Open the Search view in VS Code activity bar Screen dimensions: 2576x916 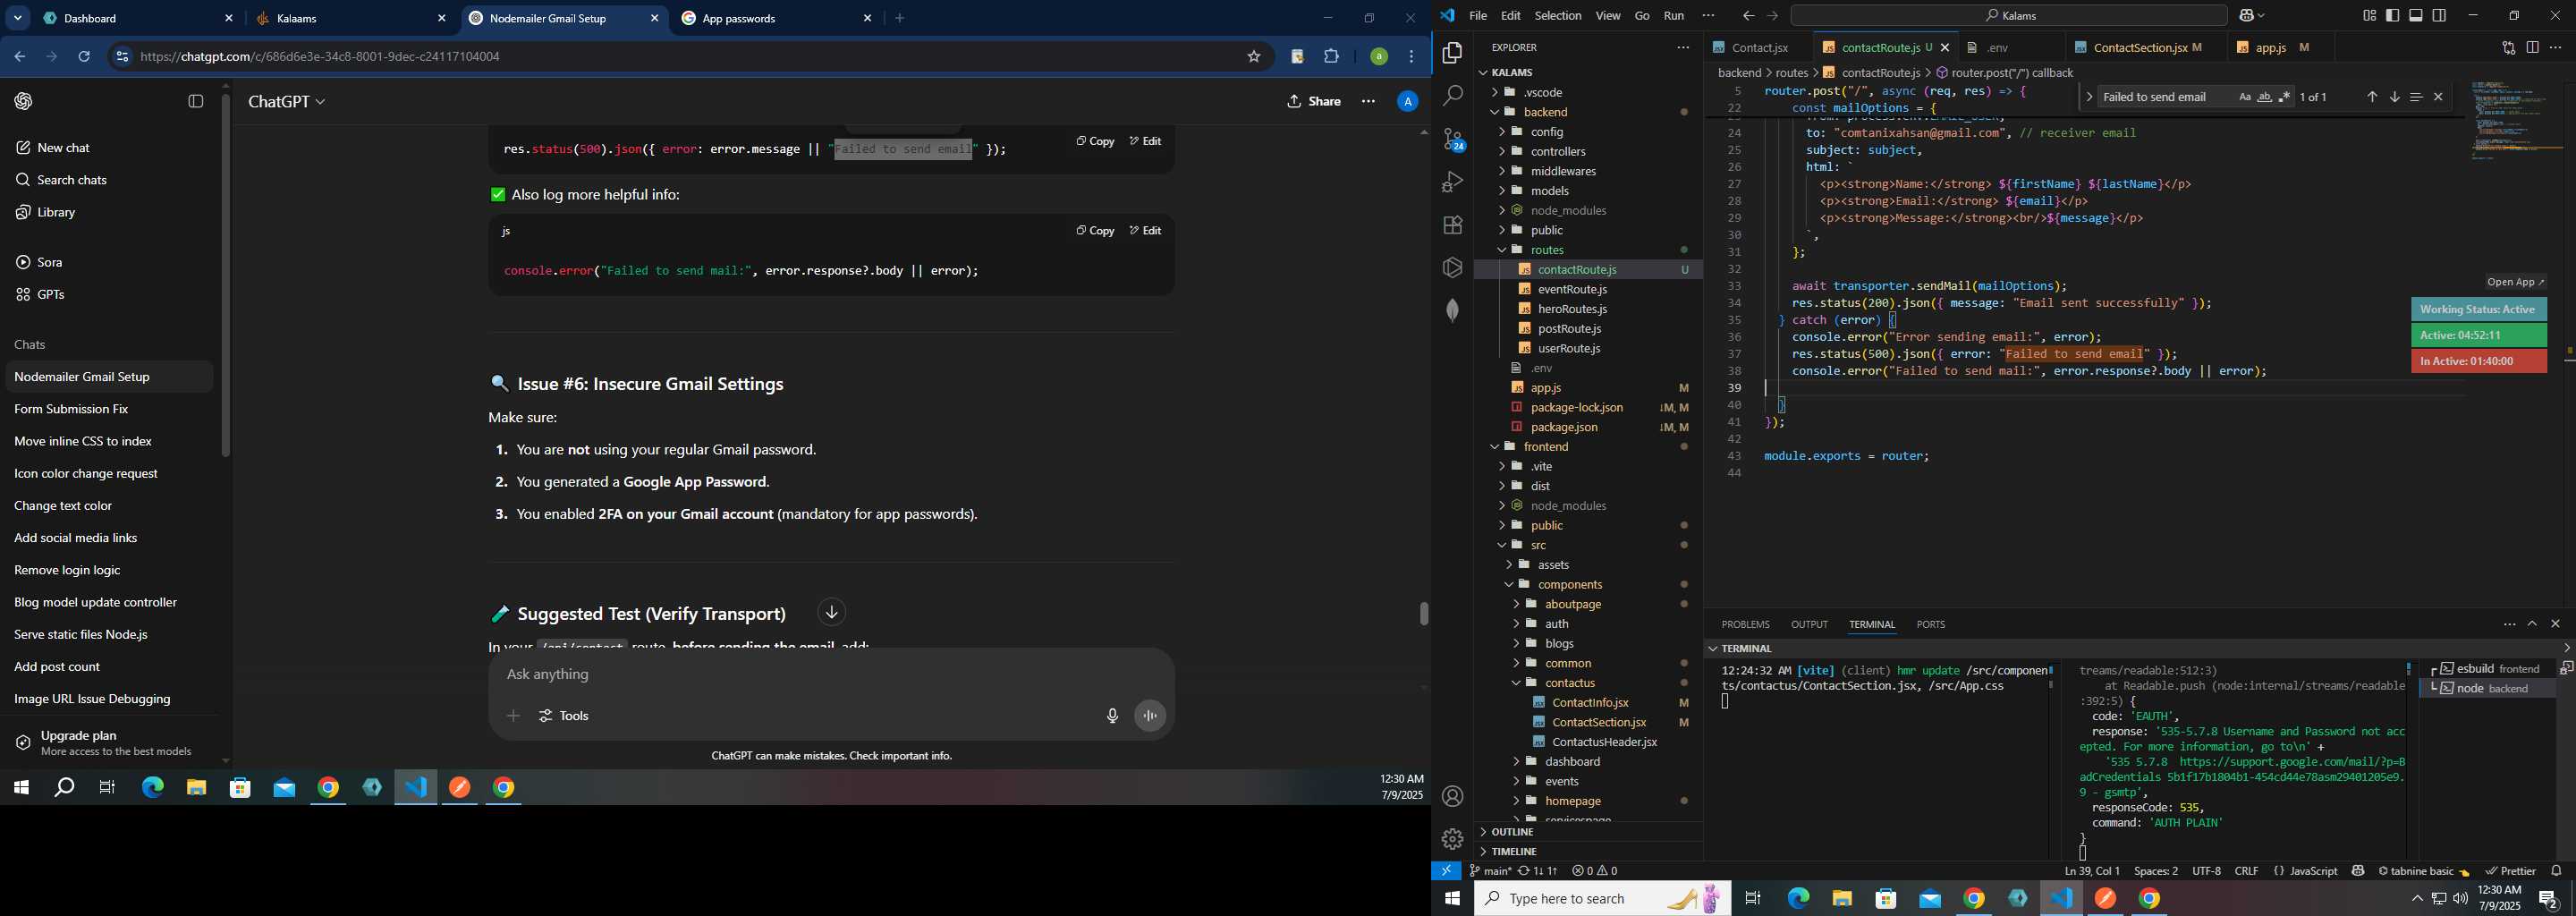click(1452, 96)
